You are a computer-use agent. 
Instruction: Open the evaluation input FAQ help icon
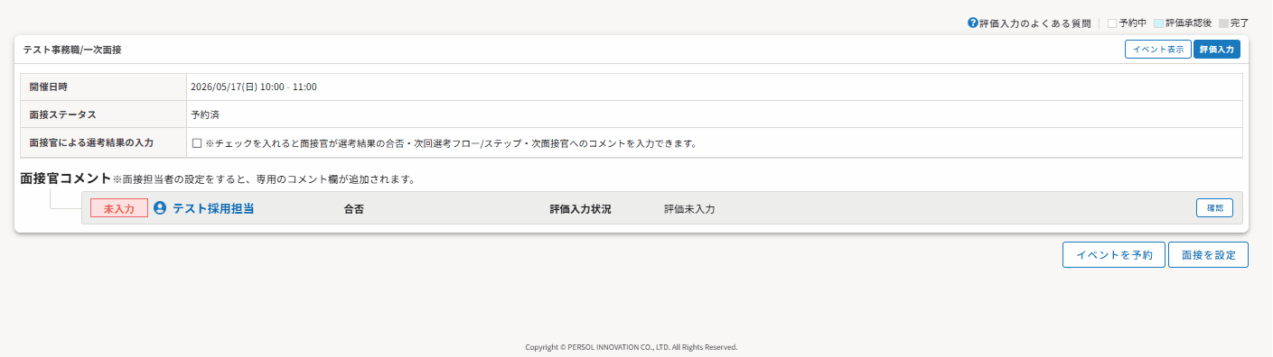[973, 23]
